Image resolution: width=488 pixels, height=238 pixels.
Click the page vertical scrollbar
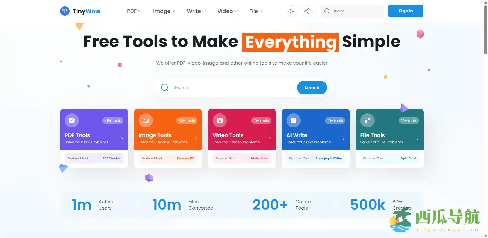[486, 29]
